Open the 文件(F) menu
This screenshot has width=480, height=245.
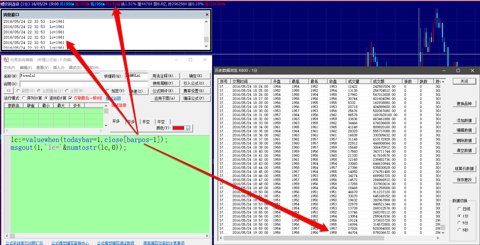click(x=9, y=67)
